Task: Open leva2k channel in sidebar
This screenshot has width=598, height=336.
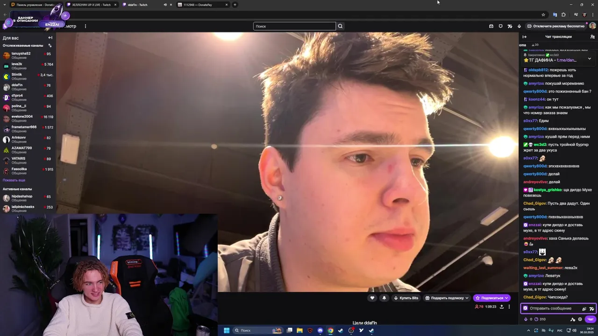Action: 28,66
